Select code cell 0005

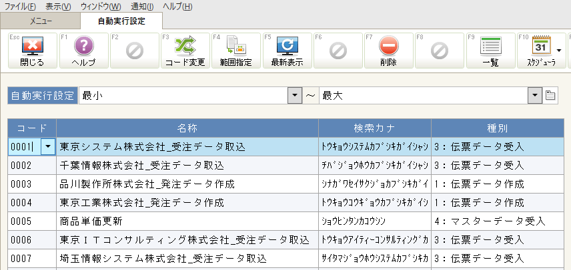[x=32, y=221]
